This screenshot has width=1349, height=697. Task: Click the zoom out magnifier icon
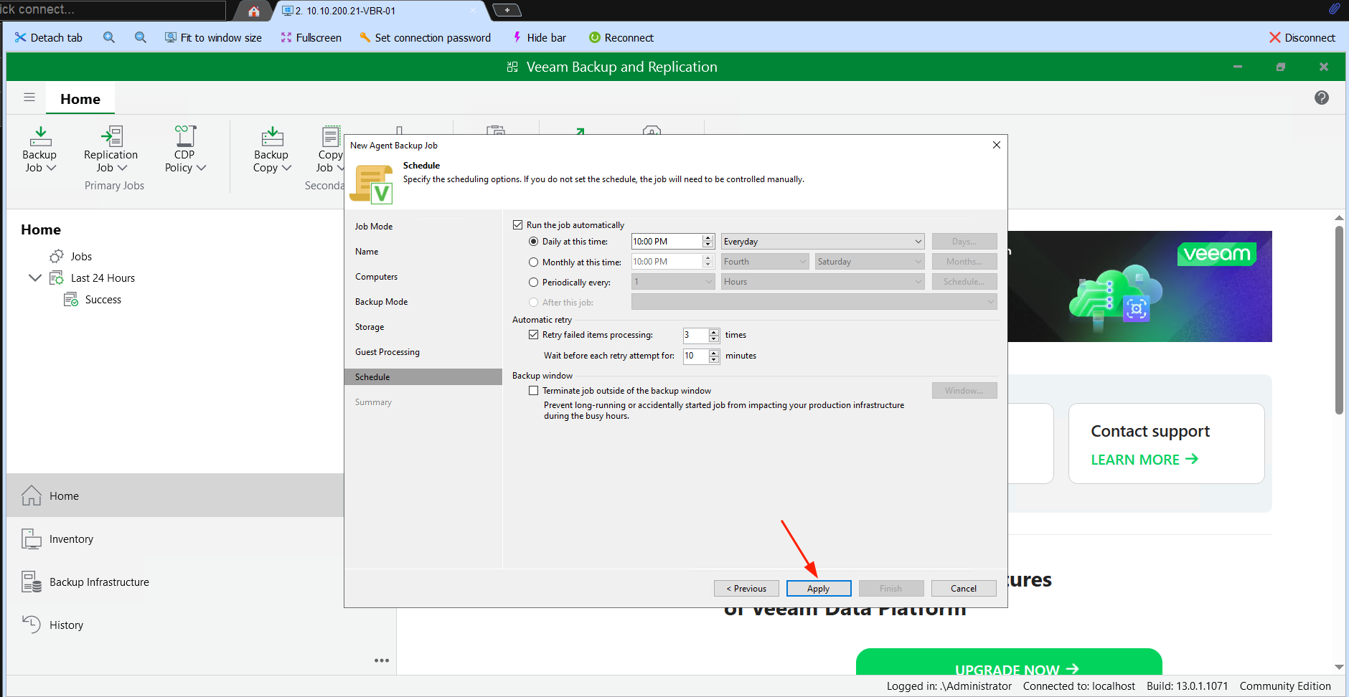(x=141, y=37)
